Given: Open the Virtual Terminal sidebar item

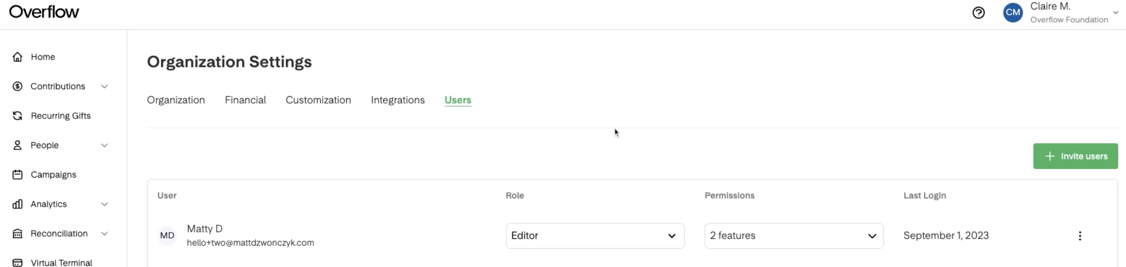Looking at the screenshot, I should [61, 262].
